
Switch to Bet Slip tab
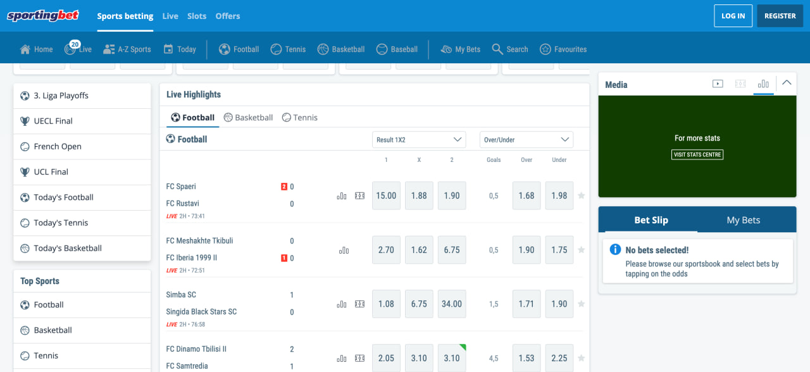click(651, 220)
